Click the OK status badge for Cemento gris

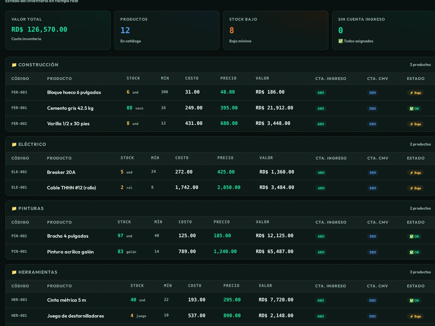click(x=415, y=109)
